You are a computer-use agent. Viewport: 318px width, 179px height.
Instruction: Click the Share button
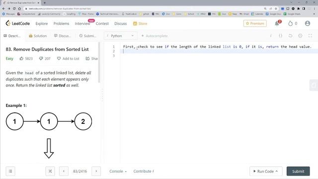[91, 59]
